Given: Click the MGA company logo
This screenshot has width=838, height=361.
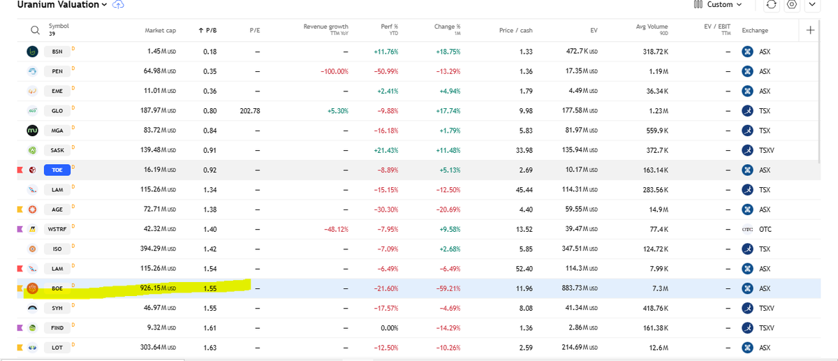Looking at the screenshot, I should (32, 131).
